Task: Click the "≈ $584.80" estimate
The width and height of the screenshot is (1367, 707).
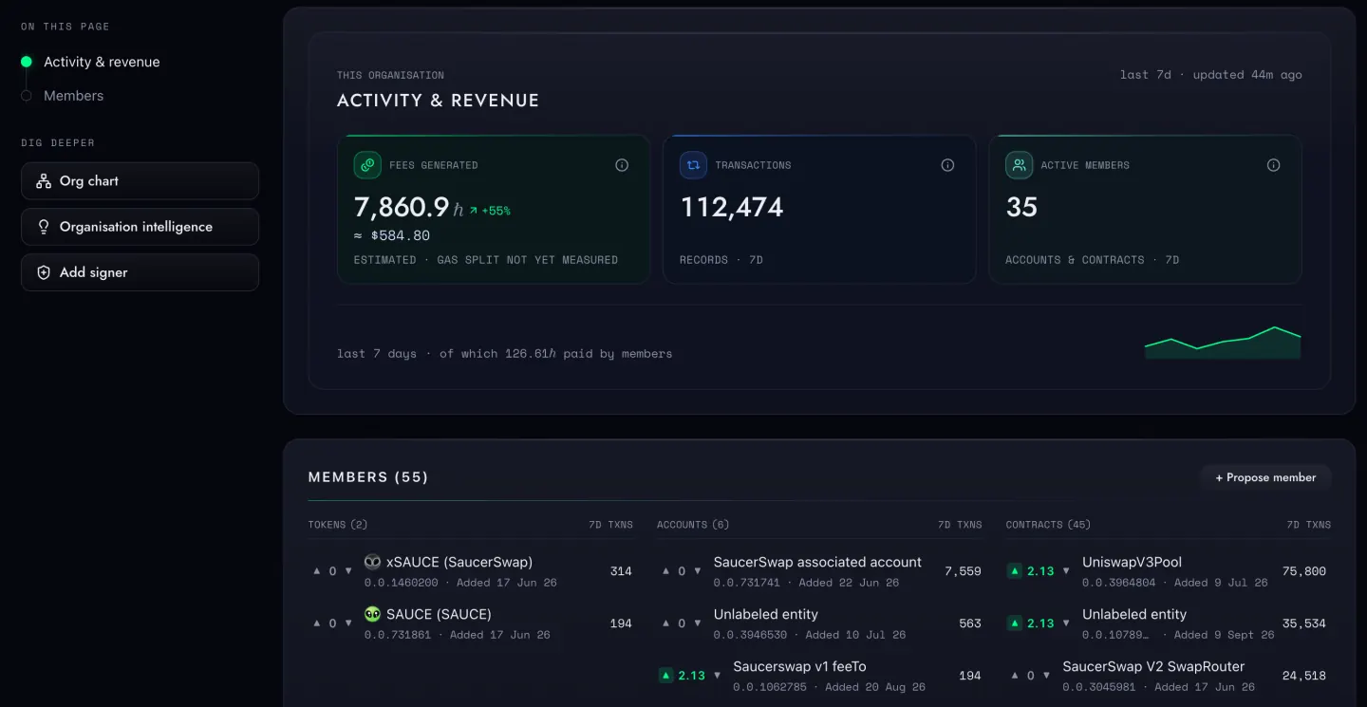Action: coord(392,235)
